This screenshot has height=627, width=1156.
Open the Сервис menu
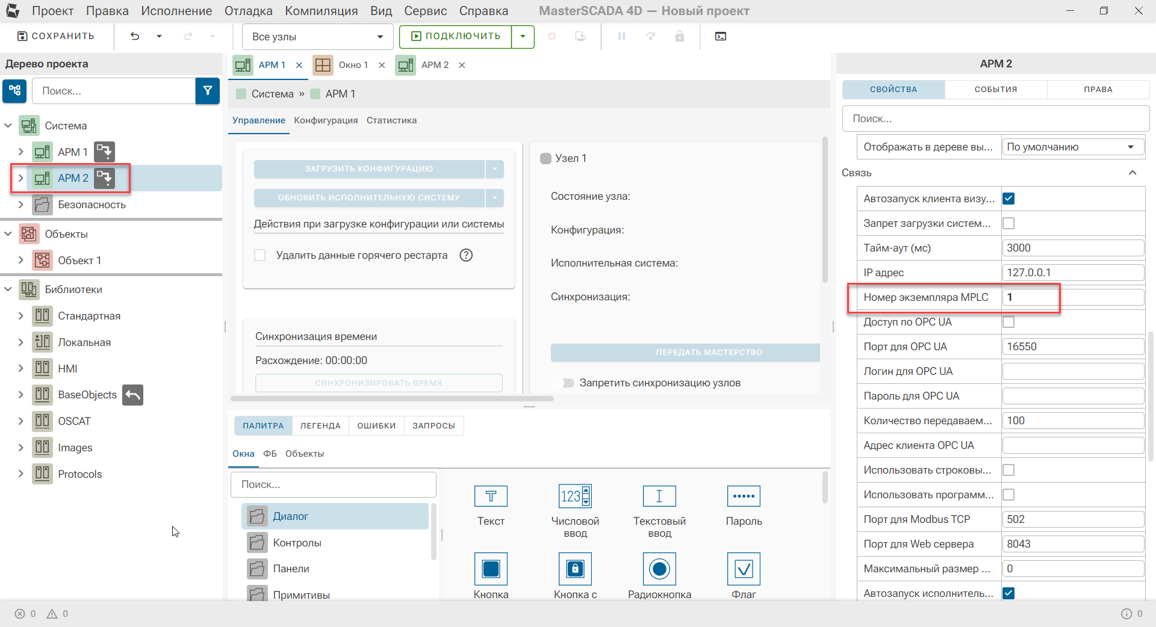click(425, 11)
